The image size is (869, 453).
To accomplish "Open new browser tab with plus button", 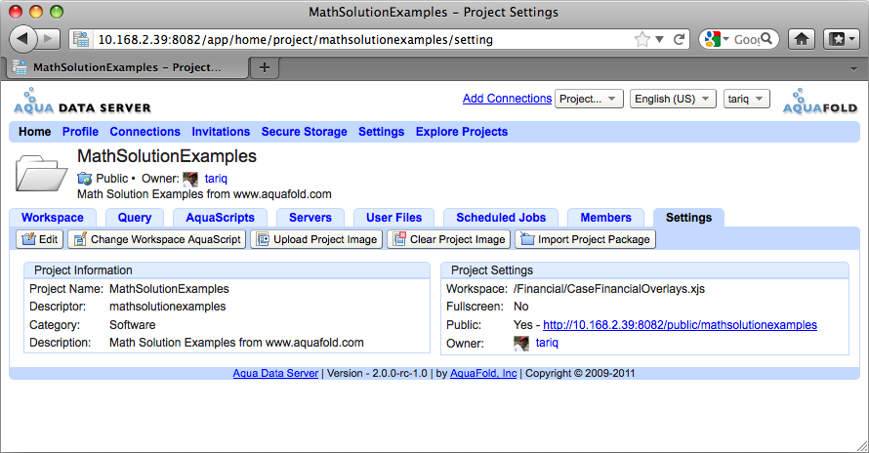I will (x=265, y=67).
